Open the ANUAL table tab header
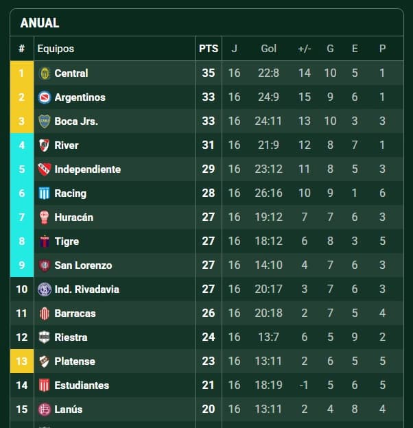413x428 pixels. tap(40, 23)
